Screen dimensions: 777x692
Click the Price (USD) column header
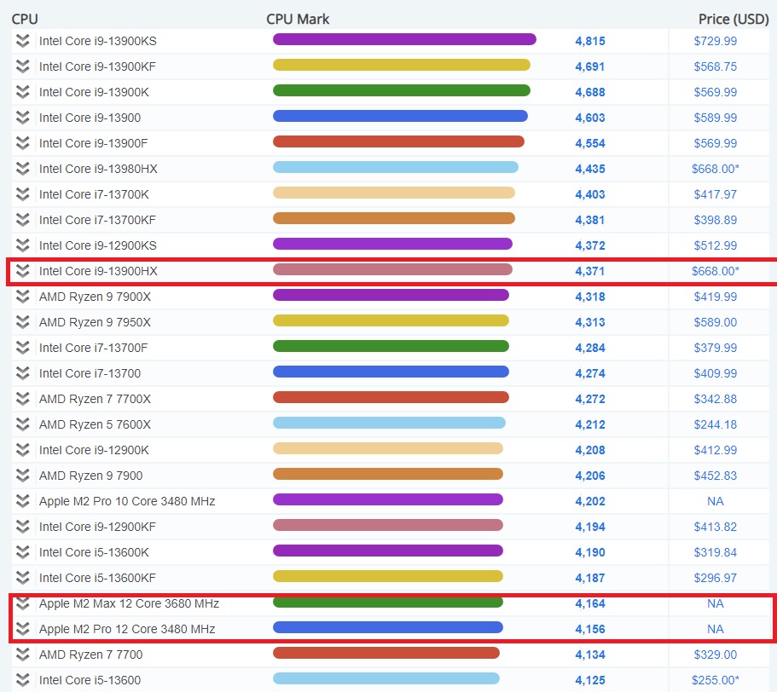[x=734, y=19]
